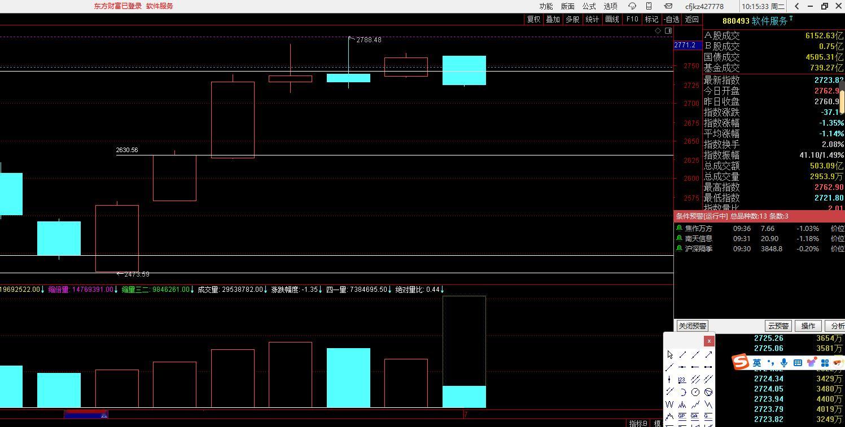Open the 功能 menu
The height and width of the screenshot is (427, 845).
546,6
